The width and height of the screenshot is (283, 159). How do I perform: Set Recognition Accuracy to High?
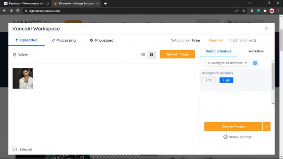(226, 80)
